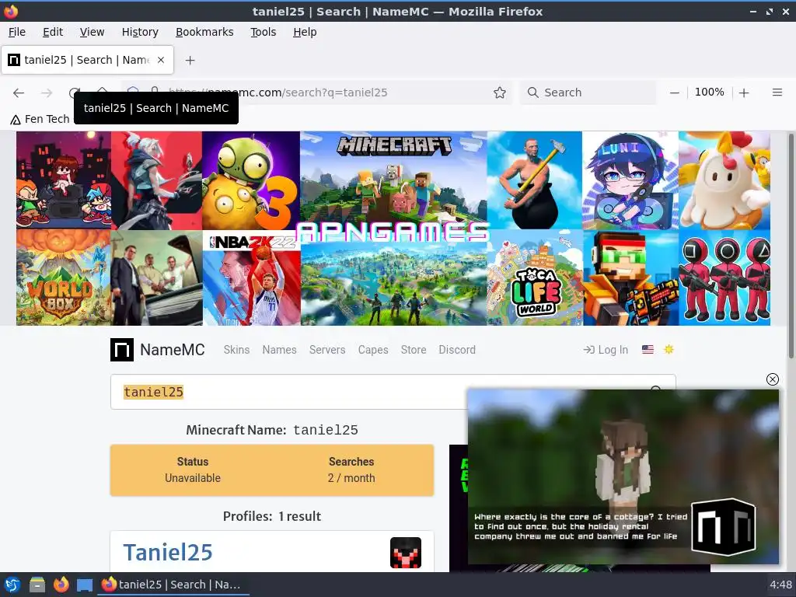Screen dimensions: 796x597
Task: Click the clock showing 4:48
Action: [x=780, y=585]
